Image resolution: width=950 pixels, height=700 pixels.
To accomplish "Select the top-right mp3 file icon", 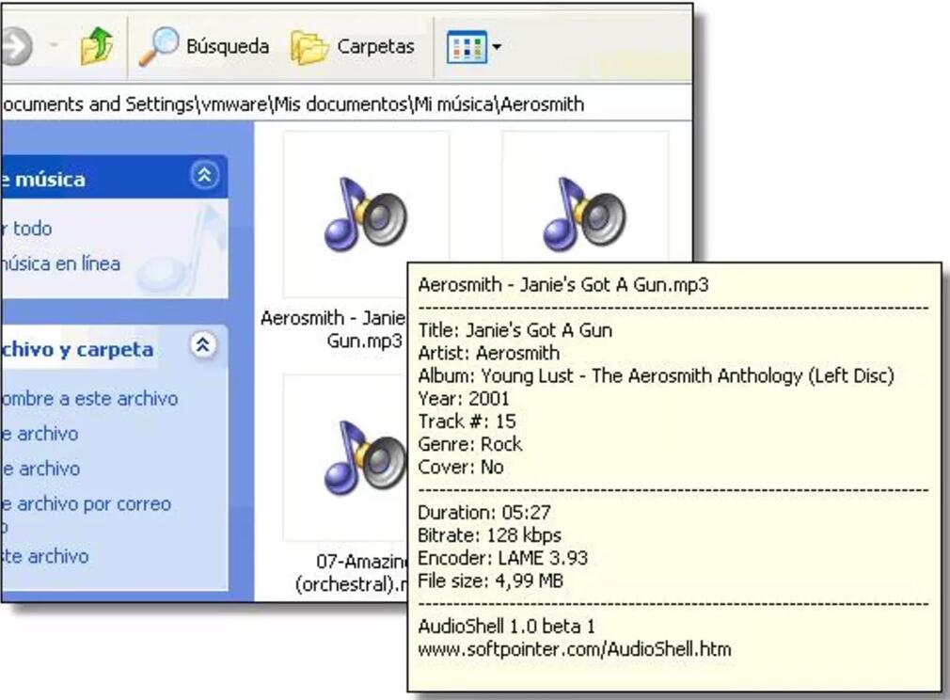I will [x=584, y=214].
